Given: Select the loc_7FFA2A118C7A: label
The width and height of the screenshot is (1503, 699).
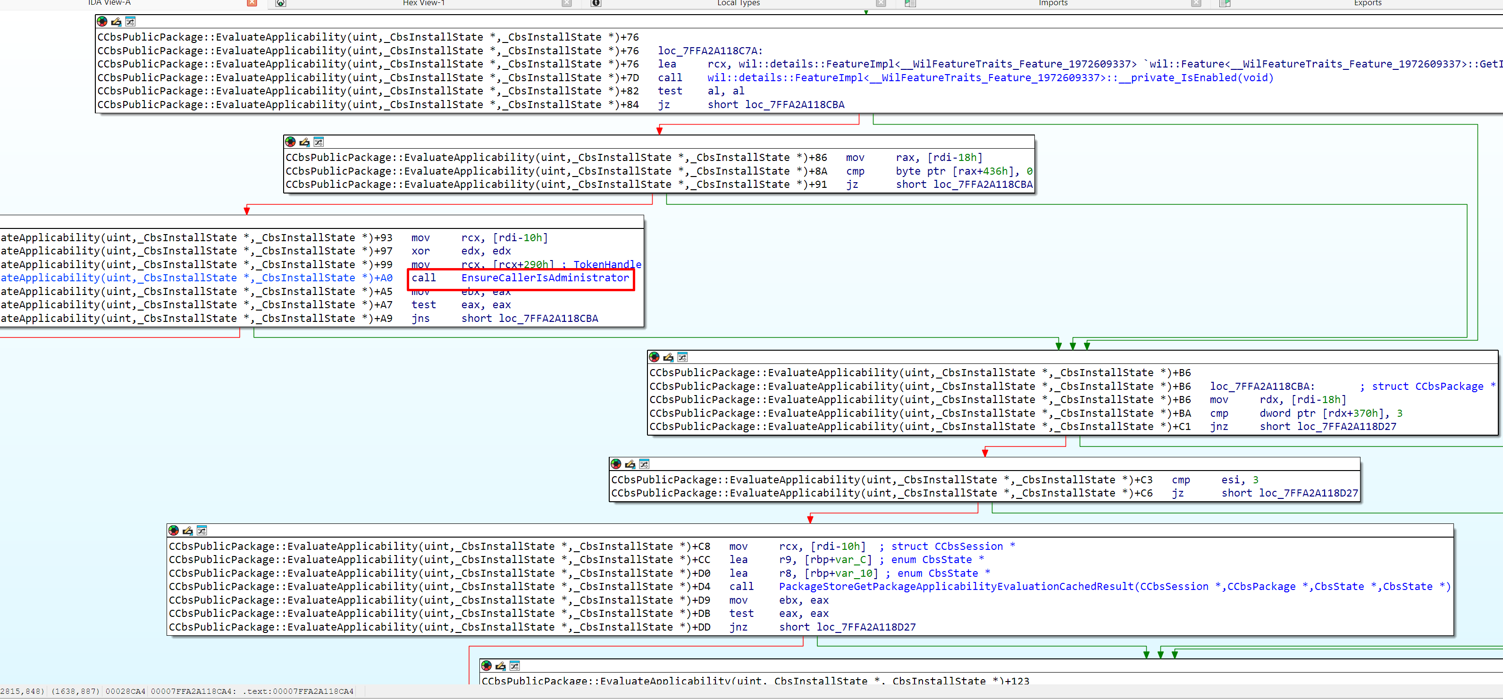Looking at the screenshot, I should pyautogui.click(x=710, y=51).
